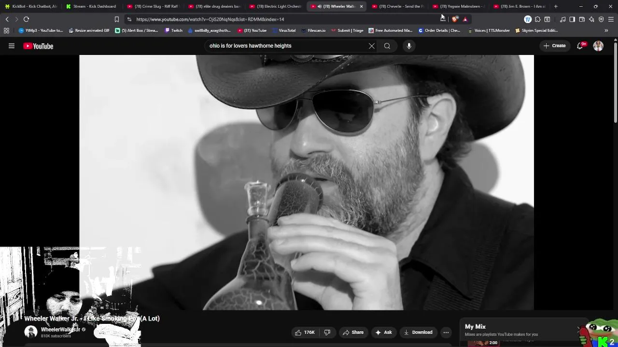
Task: Go back in browser history
Action: click(x=7, y=19)
